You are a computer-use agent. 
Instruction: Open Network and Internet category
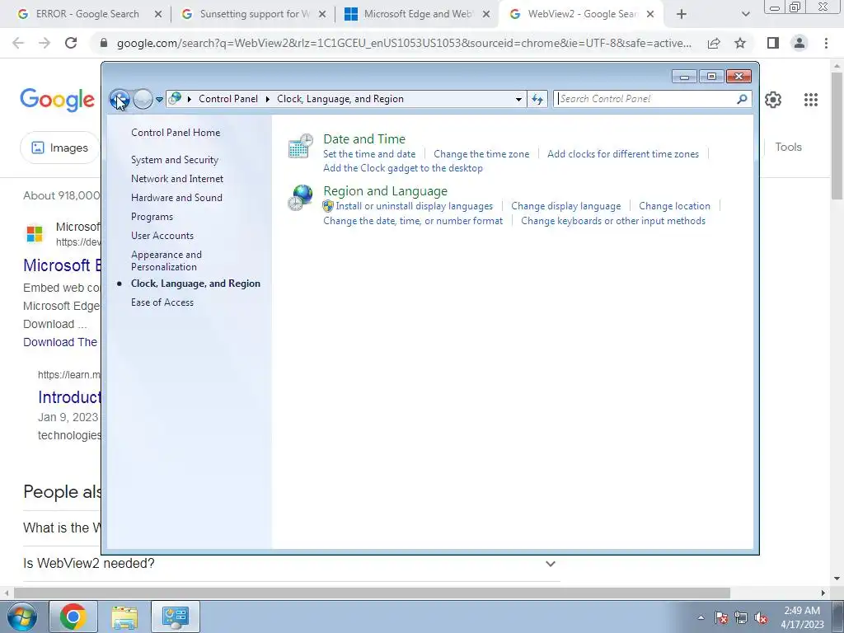pos(177,179)
